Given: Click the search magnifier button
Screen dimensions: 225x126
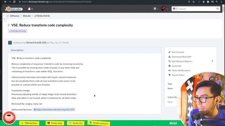Looking at the screenshot, I should point(218,9).
